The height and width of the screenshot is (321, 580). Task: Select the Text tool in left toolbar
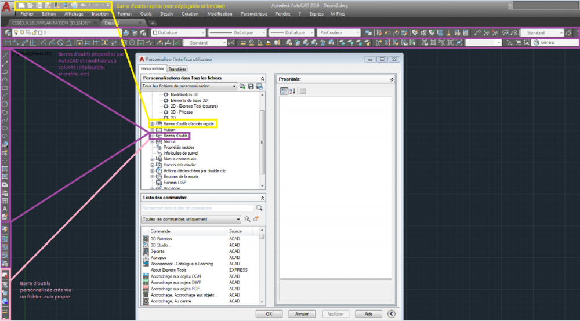point(5,209)
